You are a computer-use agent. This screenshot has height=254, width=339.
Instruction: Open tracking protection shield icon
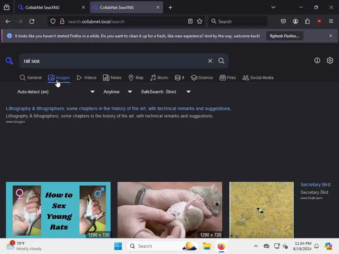pyautogui.click(x=53, y=21)
